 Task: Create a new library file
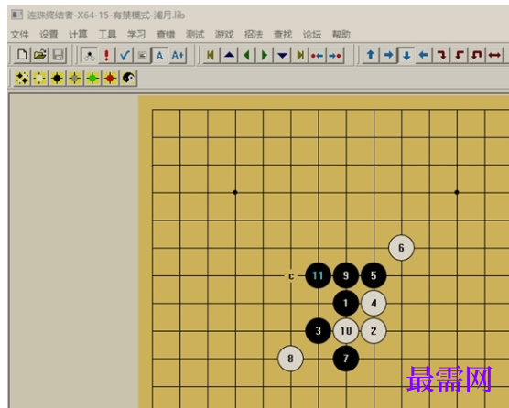pyautogui.click(x=22, y=55)
